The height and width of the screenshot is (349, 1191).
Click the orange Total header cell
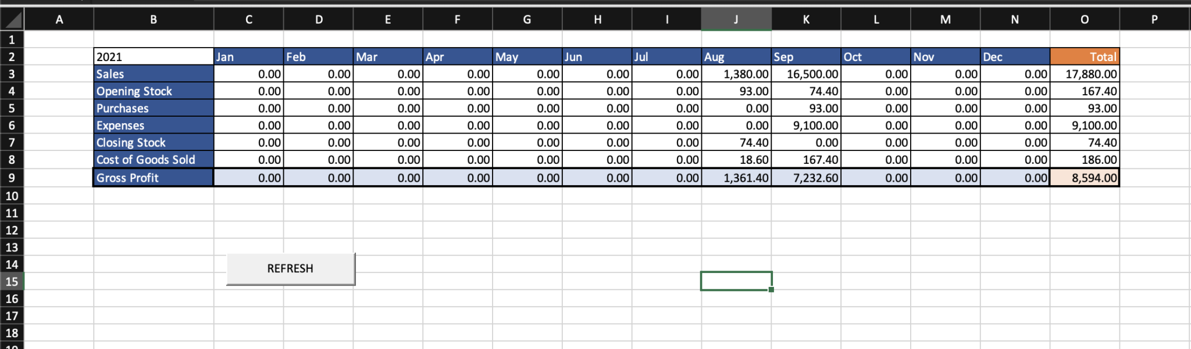[x=1085, y=57]
